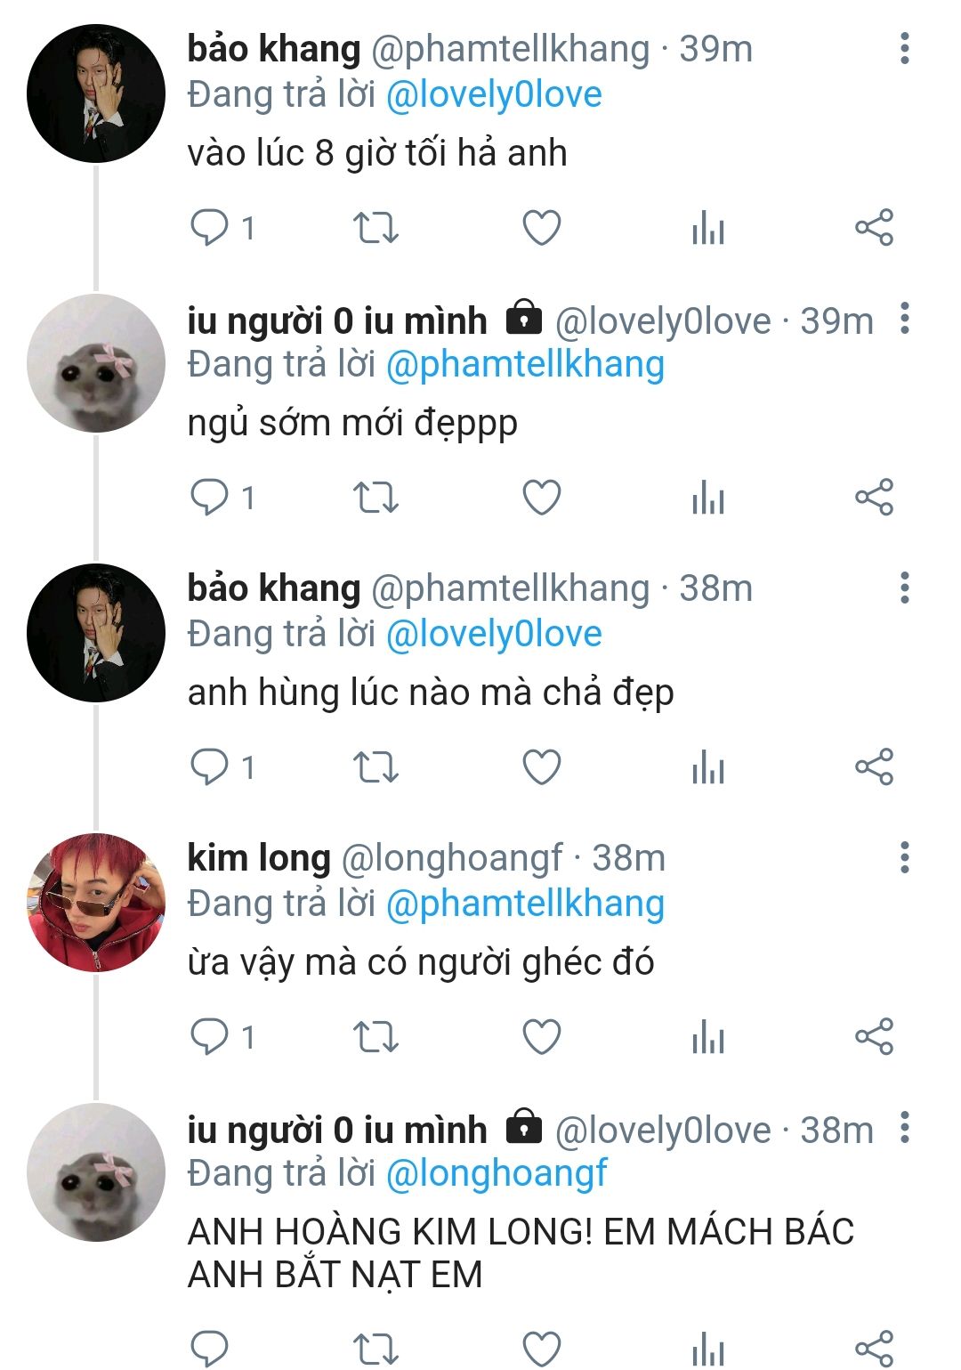Viewport: 961px width, 1370px height.
Task: Open more options on first bảo khang tweet
Action: point(904,48)
